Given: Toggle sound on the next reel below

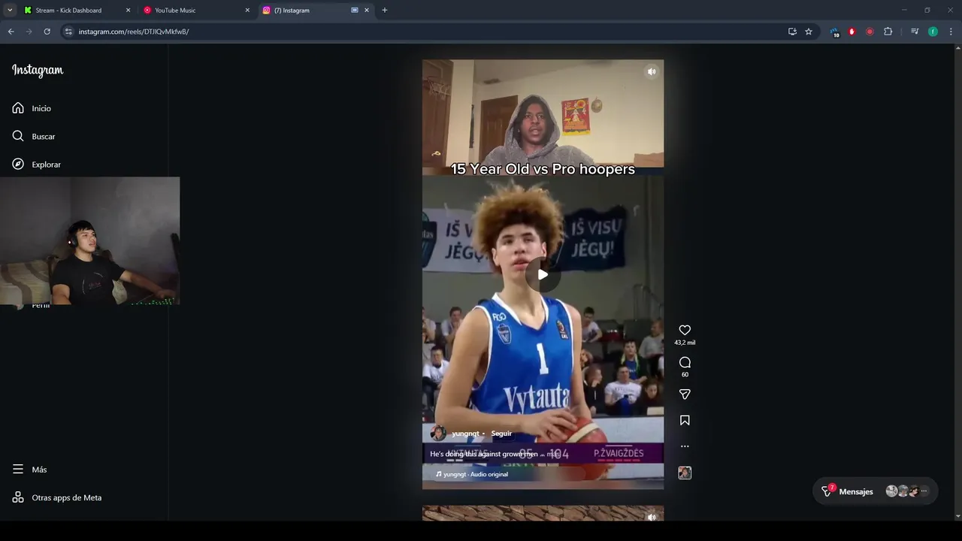Looking at the screenshot, I should [652, 516].
